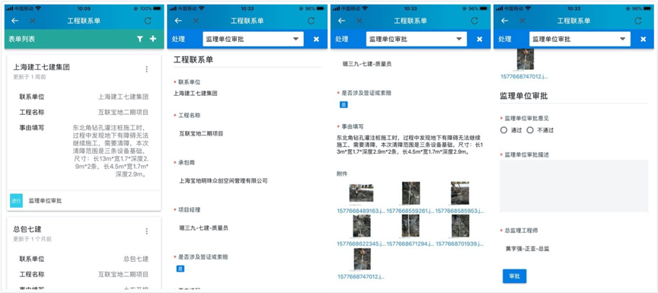Tap 处理 label on screen showing 承包商
This screenshot has height=293, width=658.
[178, 39]
